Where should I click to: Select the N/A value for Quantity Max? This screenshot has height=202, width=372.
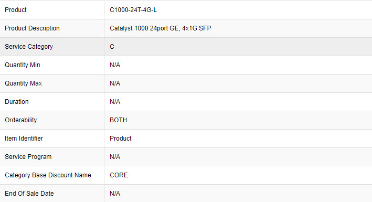point(115,83)
